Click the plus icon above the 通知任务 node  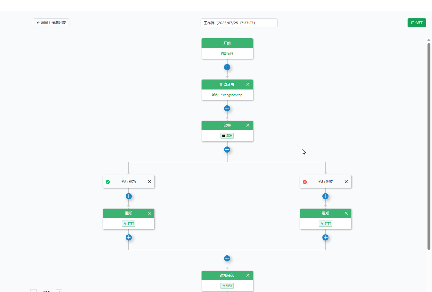click(x=227, y=258)
